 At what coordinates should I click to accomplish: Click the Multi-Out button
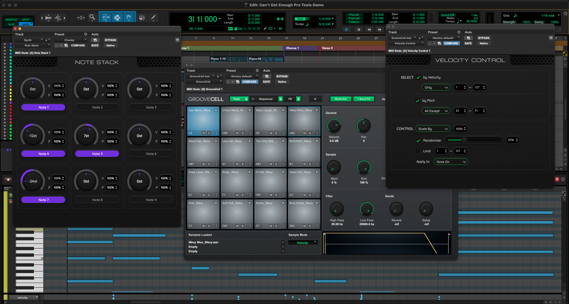340,99
